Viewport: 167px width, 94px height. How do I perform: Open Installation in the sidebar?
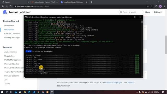point(9,30)
